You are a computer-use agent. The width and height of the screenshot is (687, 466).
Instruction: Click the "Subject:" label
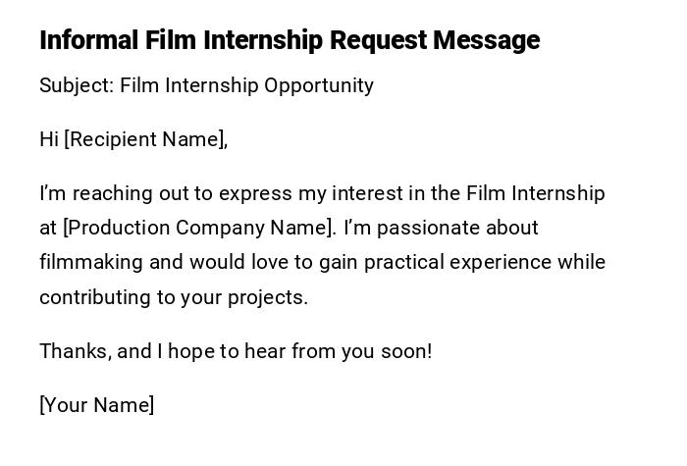(x=77, y=85)
